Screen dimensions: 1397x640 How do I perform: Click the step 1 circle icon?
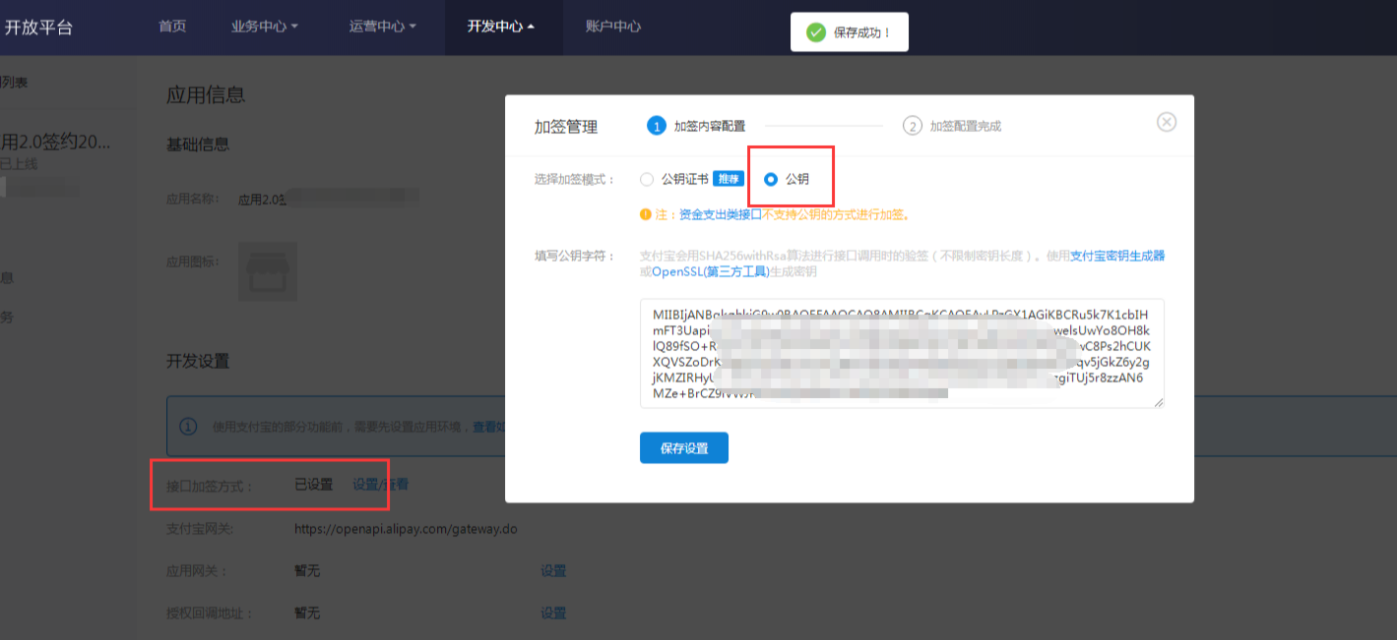tap(656, 126)
